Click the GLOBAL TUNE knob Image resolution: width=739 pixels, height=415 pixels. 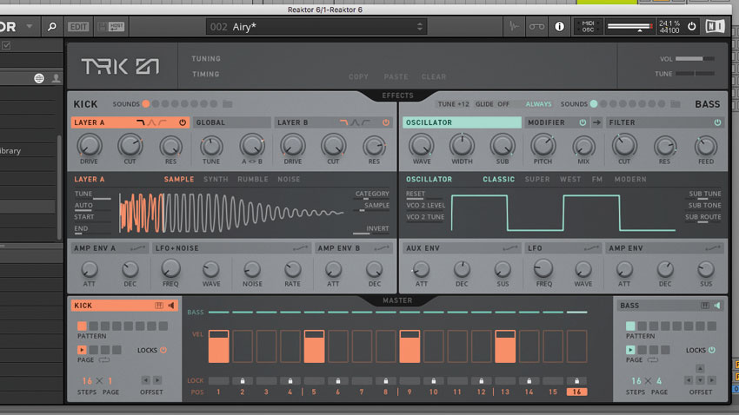coord(211,147)
